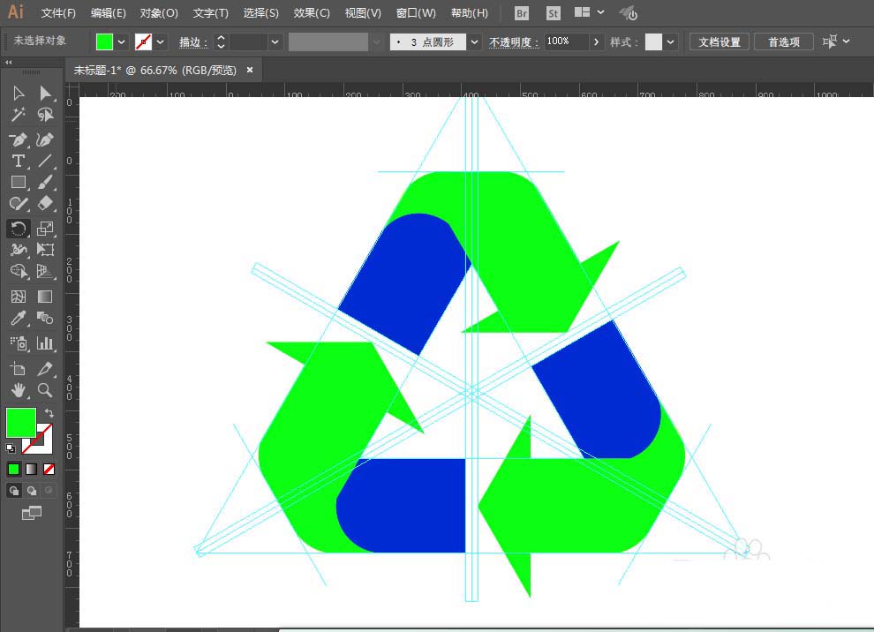Screen dimensions: 874x632
Task: Swap fill and stroke colors arrow
Action: [x=49, y=413]
